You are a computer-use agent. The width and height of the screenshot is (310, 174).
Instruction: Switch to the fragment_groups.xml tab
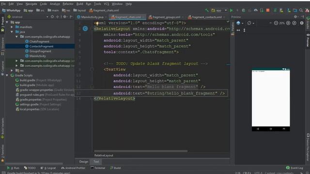click(166, 17)
